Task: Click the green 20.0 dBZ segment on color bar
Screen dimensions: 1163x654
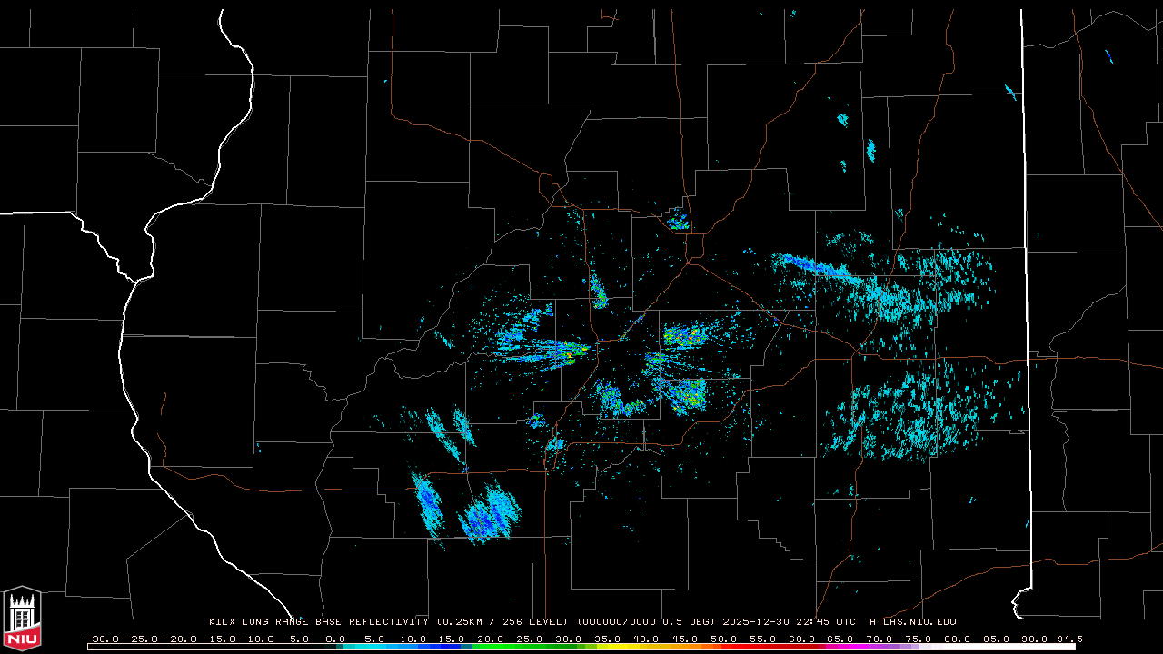Action: [x=491, y=647]
